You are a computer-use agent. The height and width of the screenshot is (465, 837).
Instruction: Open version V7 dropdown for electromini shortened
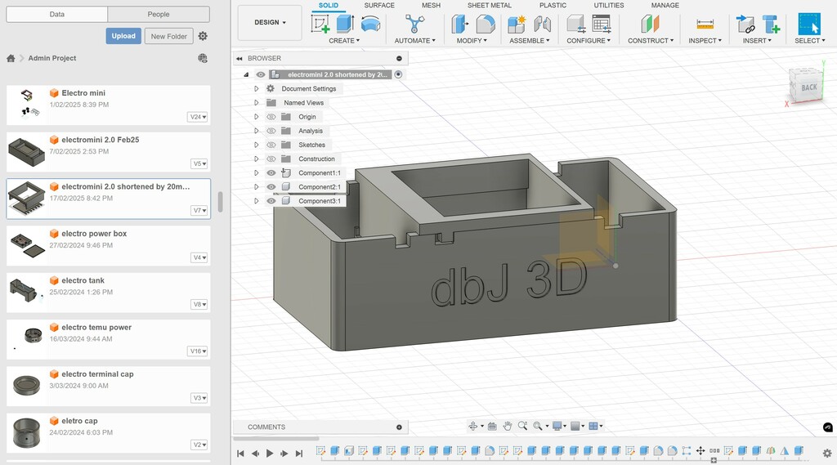[x=199, y=211]
